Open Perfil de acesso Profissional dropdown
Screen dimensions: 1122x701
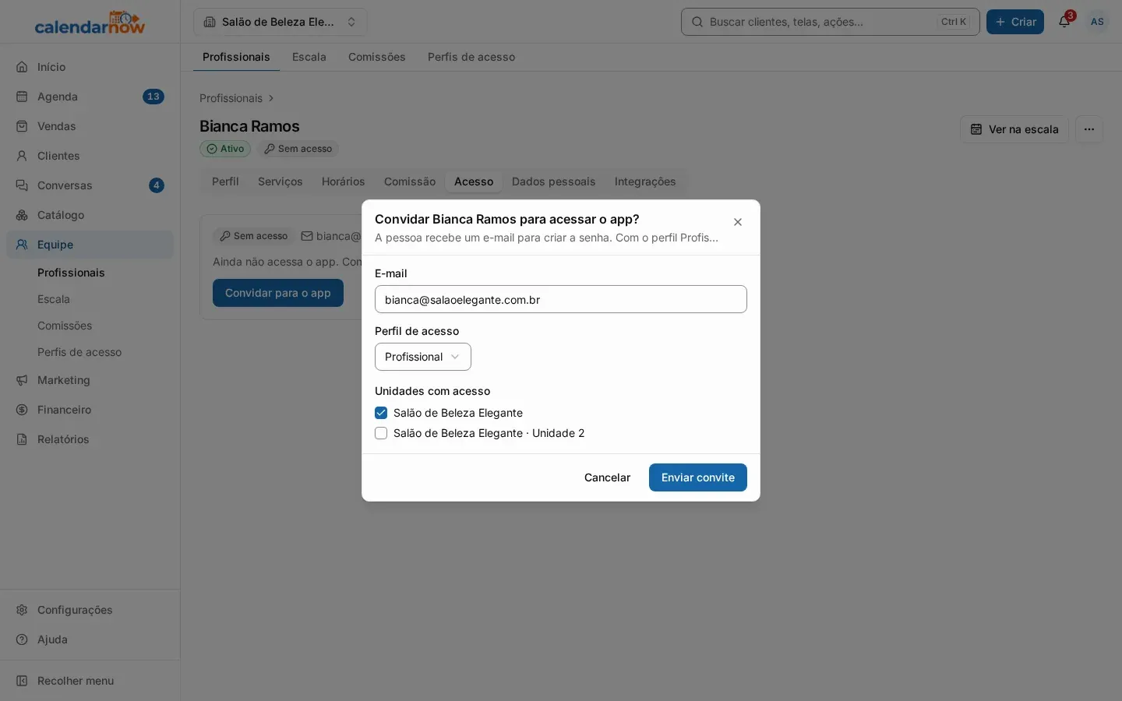[423, 357]
